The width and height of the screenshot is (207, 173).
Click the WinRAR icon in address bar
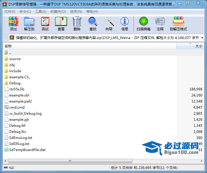coord(12,38)
